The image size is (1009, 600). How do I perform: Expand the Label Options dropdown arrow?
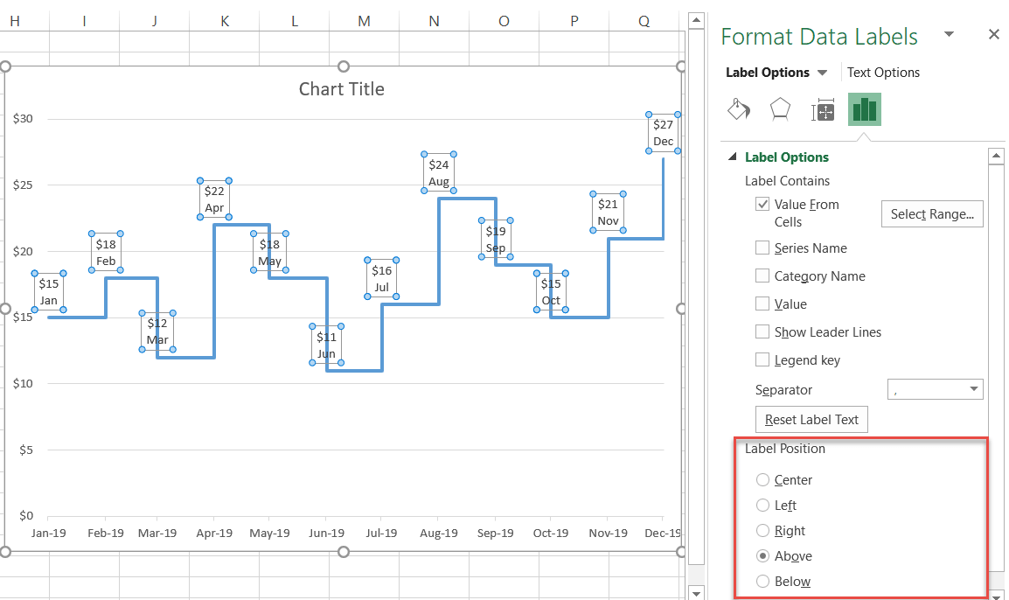(x=822, y=73)
